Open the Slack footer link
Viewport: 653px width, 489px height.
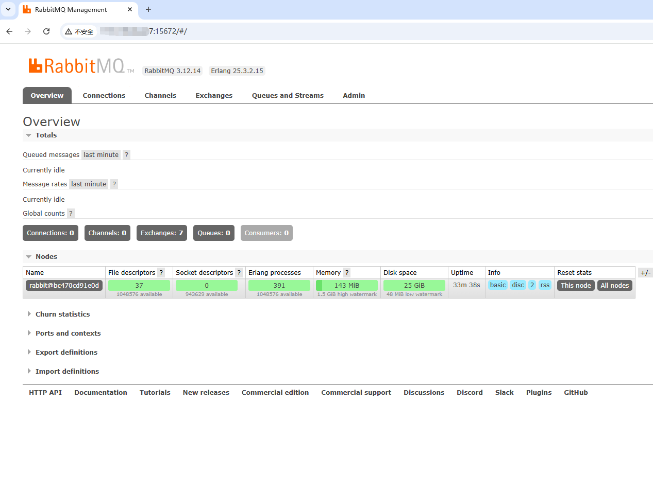point(505,392)
